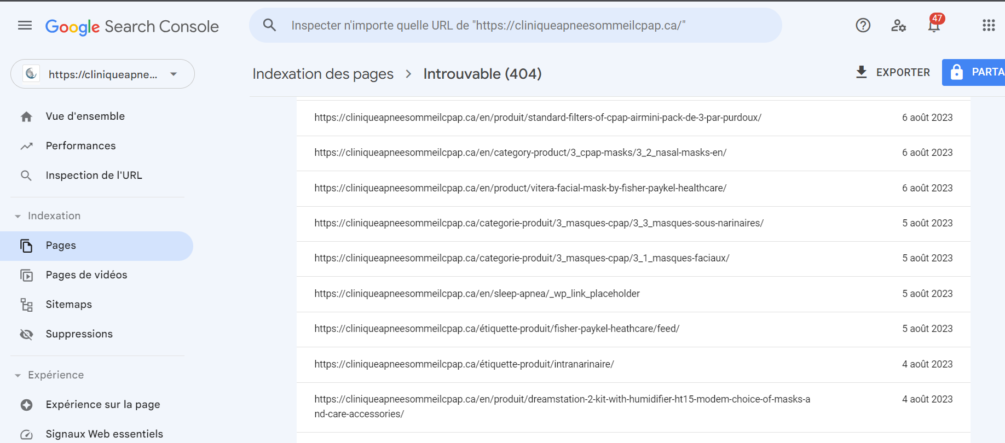Screen dimensions: 1005x443
Task: Click date 5 août 2023 on masques-faciaux row
Action: tap(927, 258)
